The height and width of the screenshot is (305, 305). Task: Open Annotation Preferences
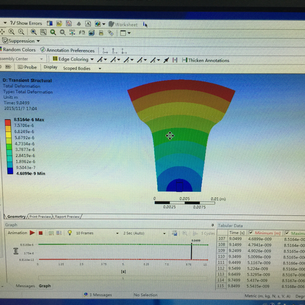[67, 50]
